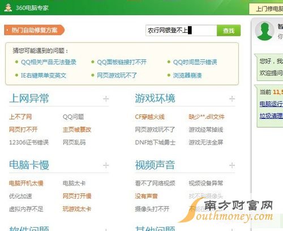The width and height of the screenshot is (283, 231).
Task: Expand the 游戏环境 section plus
Action: tap(232, 99)
